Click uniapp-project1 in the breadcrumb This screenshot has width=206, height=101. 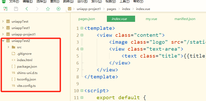pos(89,9)
